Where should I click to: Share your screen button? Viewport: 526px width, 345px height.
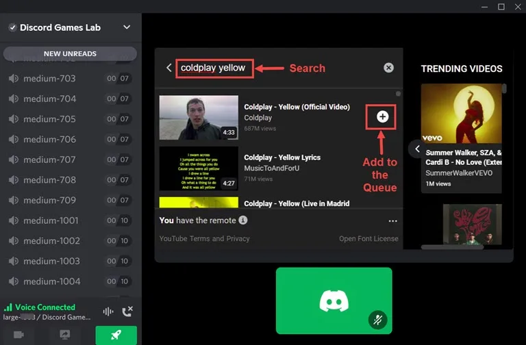pyautogui.click(x=65, y=335)
